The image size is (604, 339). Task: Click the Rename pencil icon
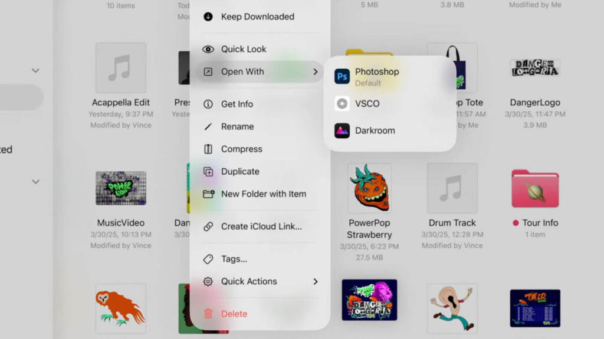(208, 127)
